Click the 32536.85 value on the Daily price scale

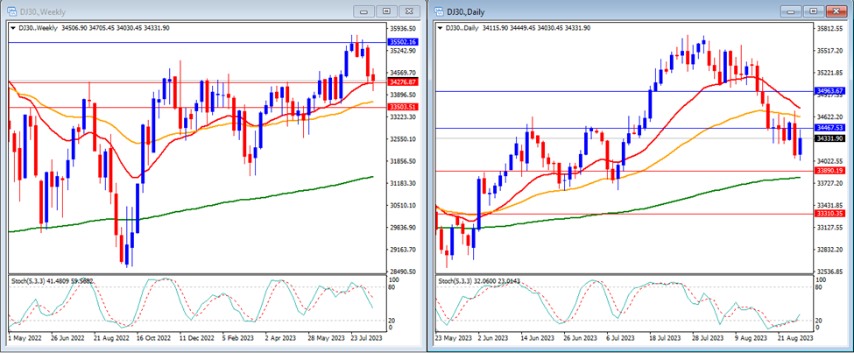click(830, 272)
